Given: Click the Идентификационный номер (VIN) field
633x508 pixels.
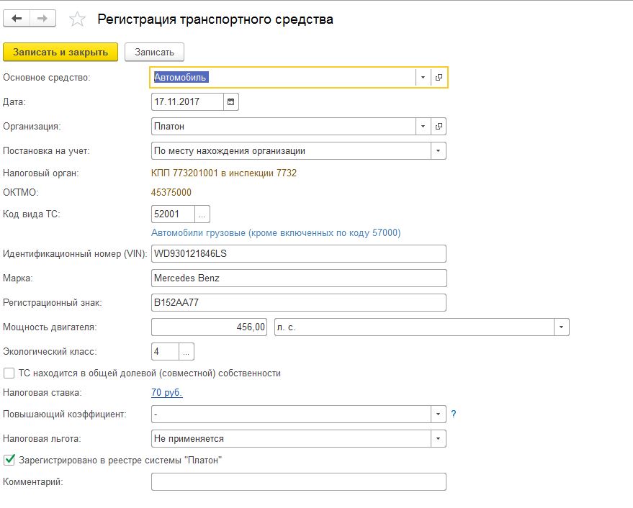Looking at the screenshot, I should (x=298, y=254).
